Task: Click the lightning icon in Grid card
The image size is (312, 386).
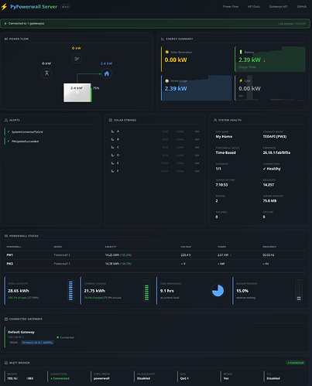Action: coord(241,80)
